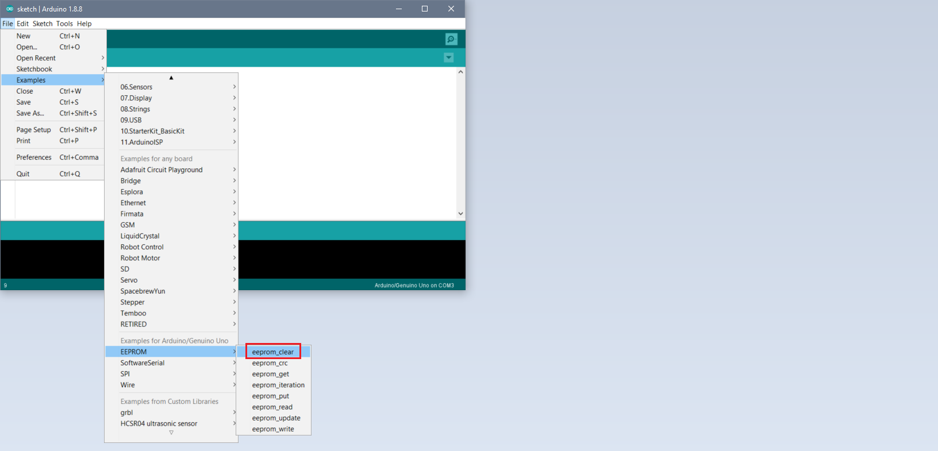This screenshot has height=451, width=938.
Task: Open Temboo examples submenu
Action: coord(171,313)
